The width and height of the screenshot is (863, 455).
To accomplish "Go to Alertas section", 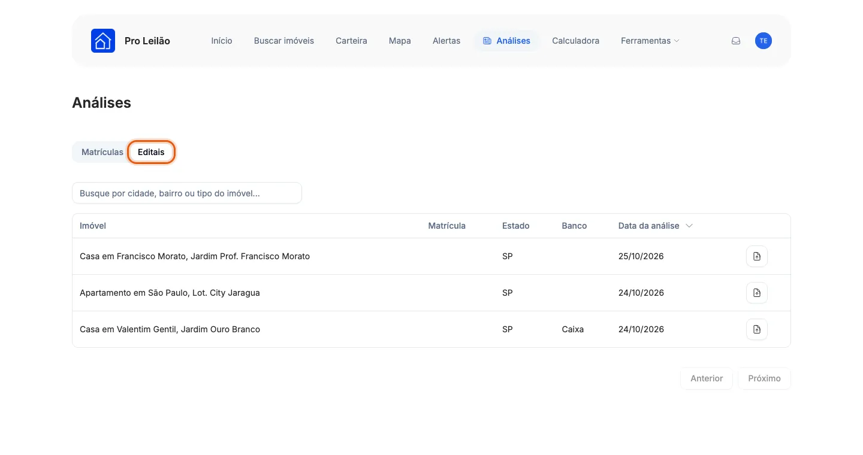I will click(446, 41).
